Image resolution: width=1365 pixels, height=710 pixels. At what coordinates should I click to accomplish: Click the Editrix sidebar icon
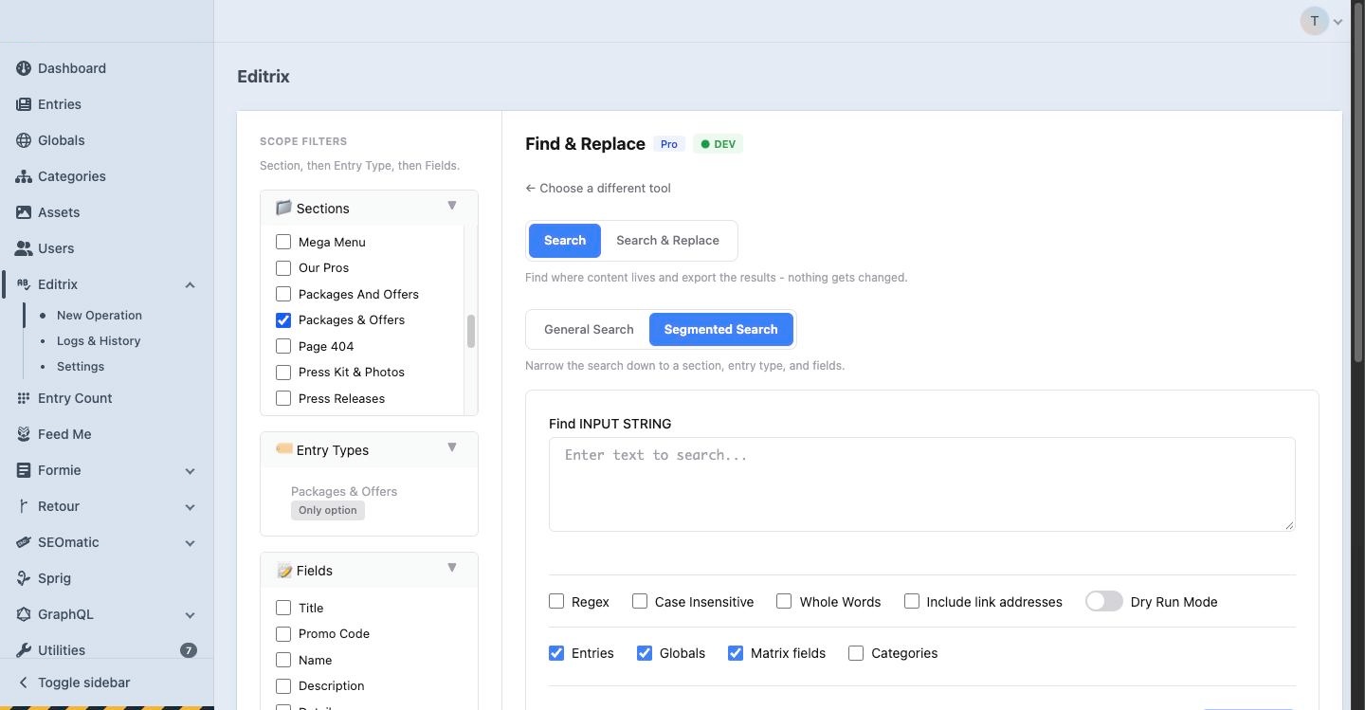point(24,284)
